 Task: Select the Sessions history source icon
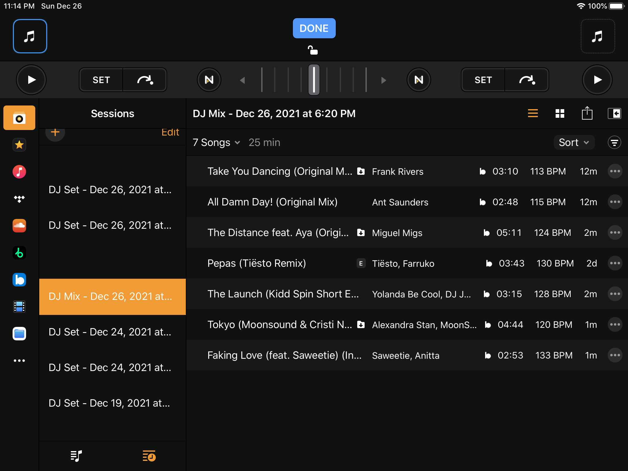click(19, 118)
